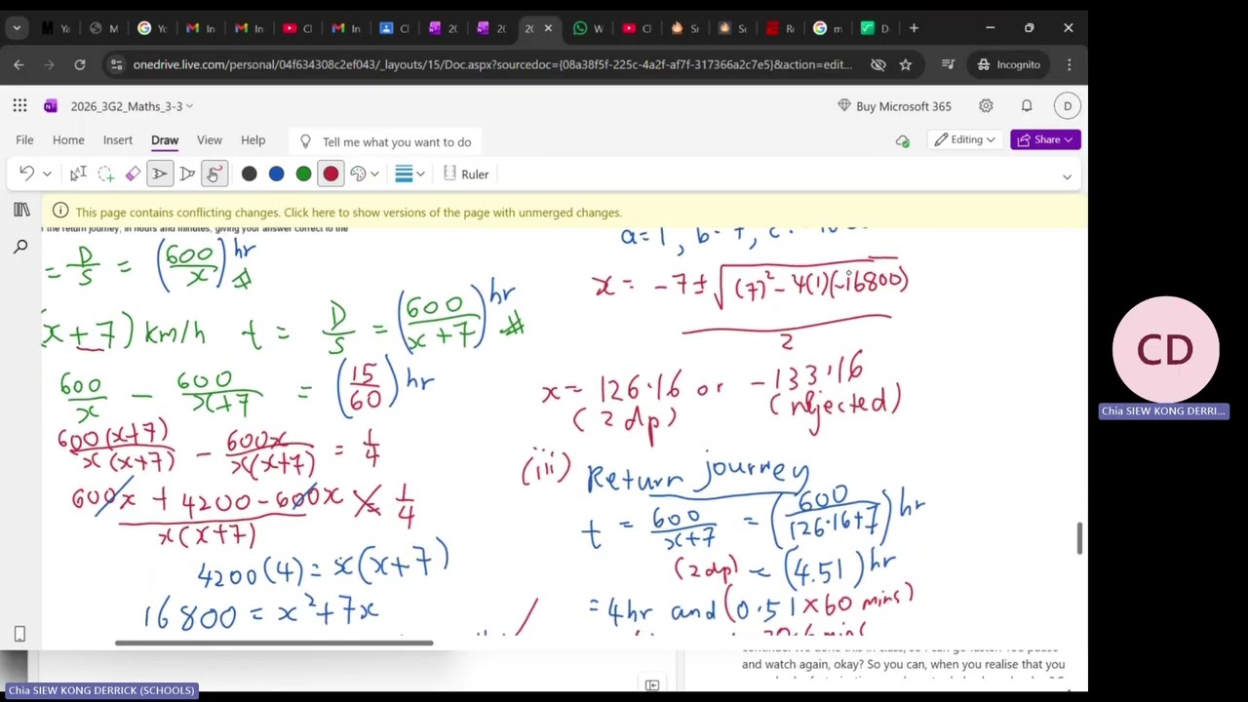Select the Pen tool

tap(160, 175)
